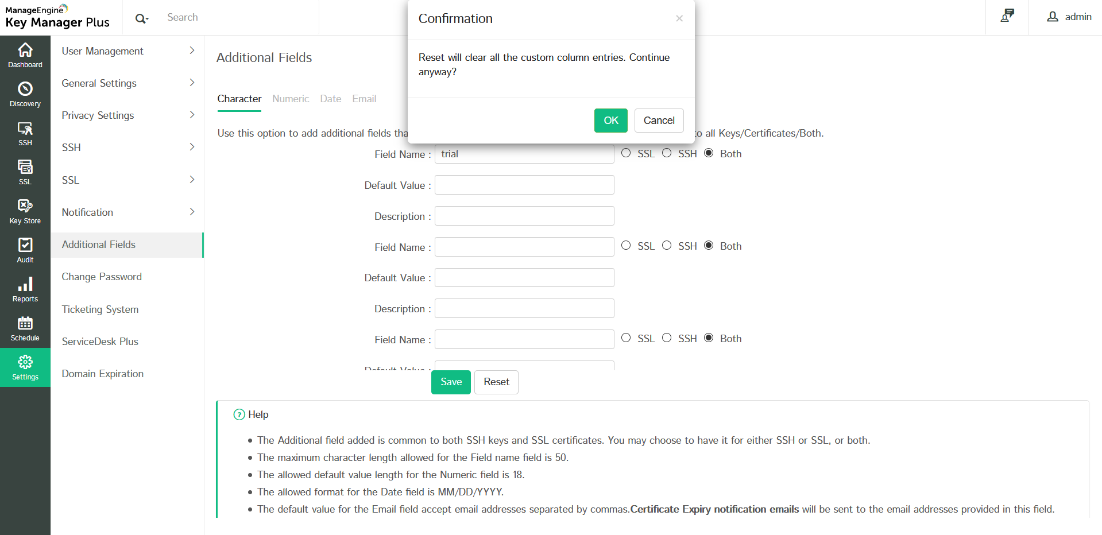View the Reports section
This screenshot has width=1102, height=535.
click(25, 289)
